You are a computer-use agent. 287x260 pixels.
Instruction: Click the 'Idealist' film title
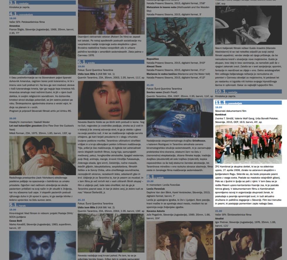click(x=220, y=218)
